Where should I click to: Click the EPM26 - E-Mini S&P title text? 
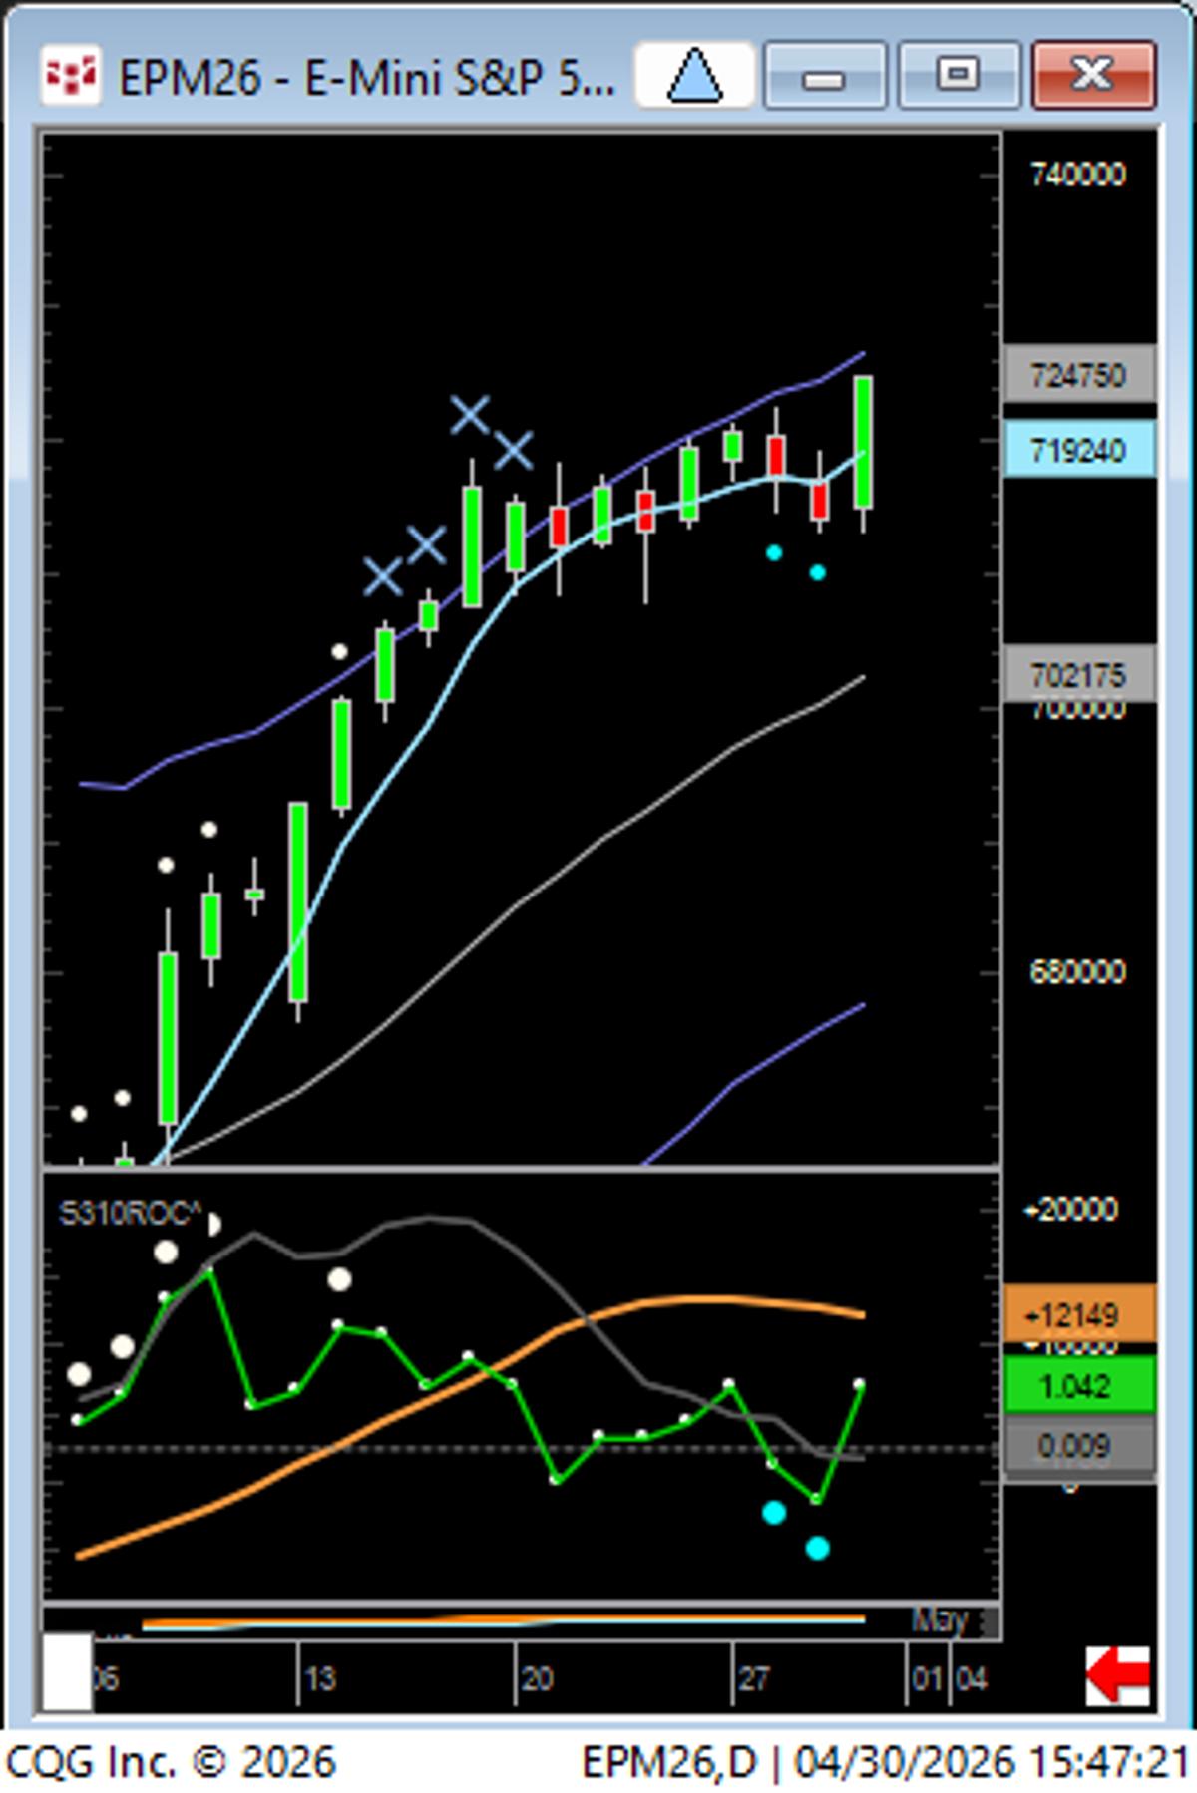tap(367, 77)
